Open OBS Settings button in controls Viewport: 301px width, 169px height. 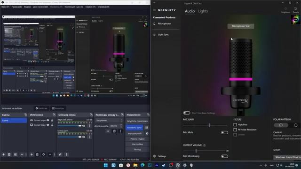[137, 144]
